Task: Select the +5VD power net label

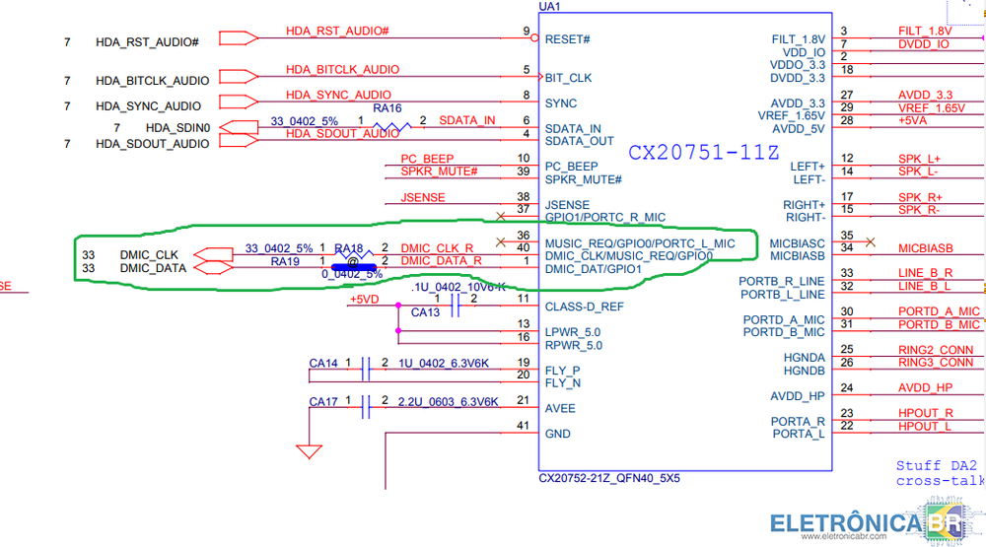Action: tap(365, 301)
